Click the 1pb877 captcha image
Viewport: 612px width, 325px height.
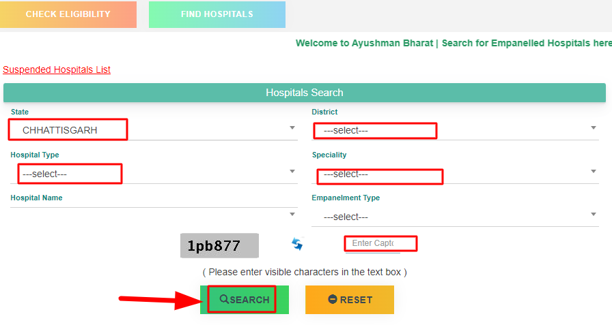click(x=219, y=245)
